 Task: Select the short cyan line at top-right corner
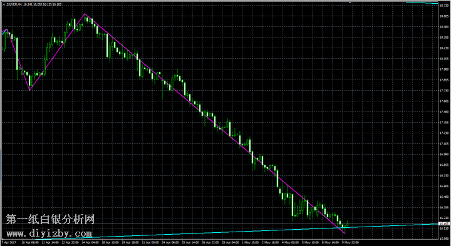tap(422, 3)
